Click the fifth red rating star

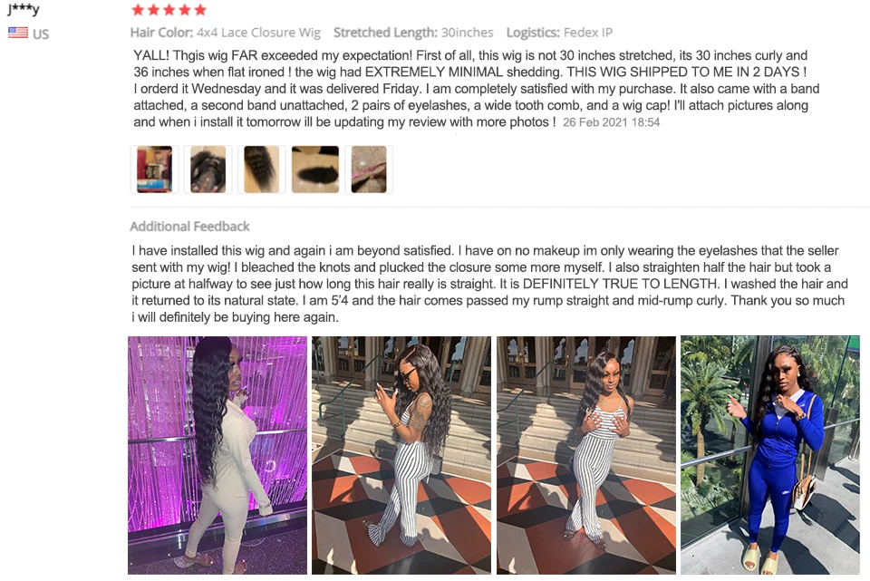(x=200, y=9)
